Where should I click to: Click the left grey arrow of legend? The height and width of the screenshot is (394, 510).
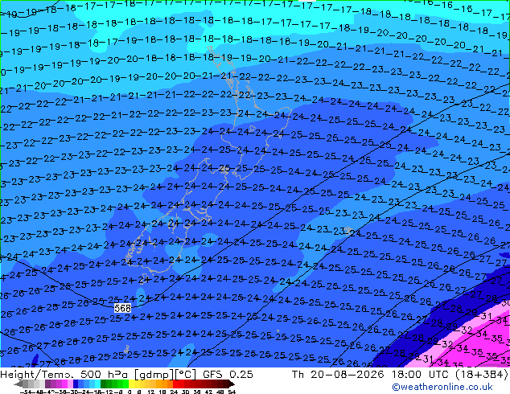(19, 384)
